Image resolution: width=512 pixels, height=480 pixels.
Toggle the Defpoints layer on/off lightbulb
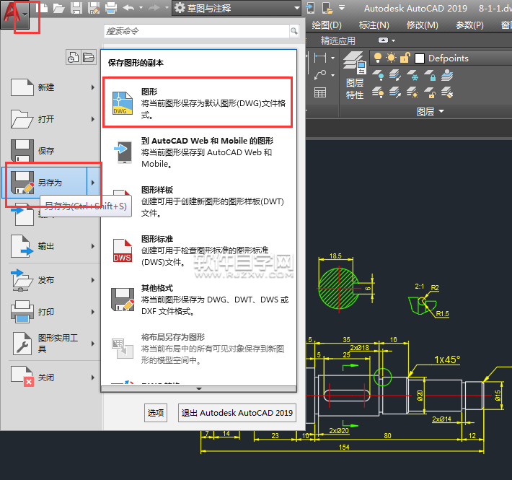[x=377, y=58]
